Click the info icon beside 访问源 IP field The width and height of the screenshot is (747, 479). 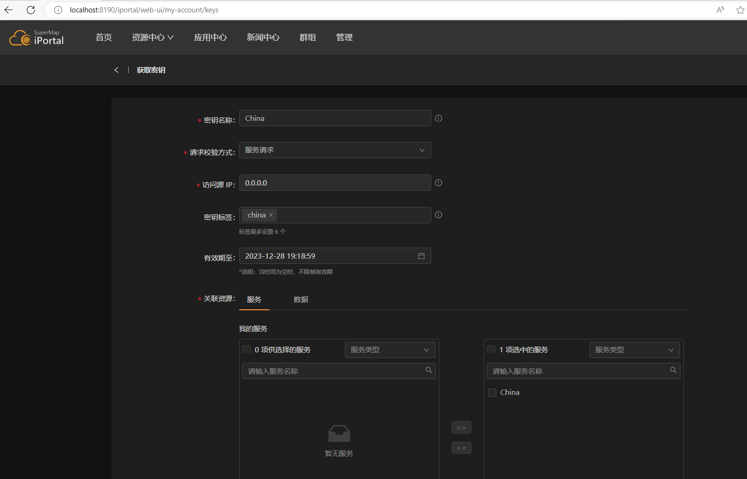(438, 183)
